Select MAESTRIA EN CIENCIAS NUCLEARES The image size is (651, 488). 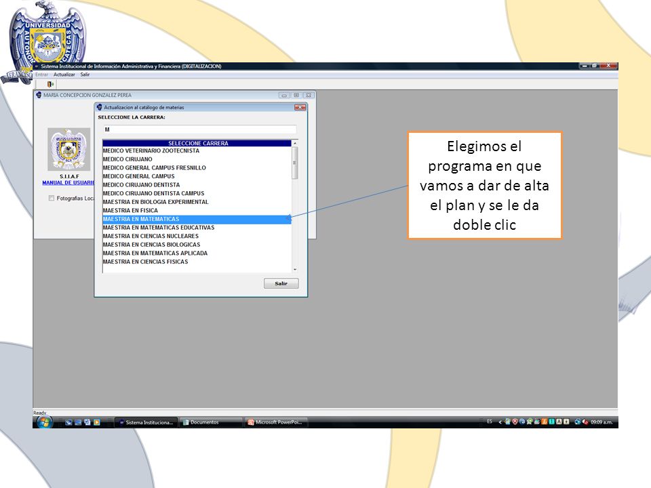pos(197,236)
